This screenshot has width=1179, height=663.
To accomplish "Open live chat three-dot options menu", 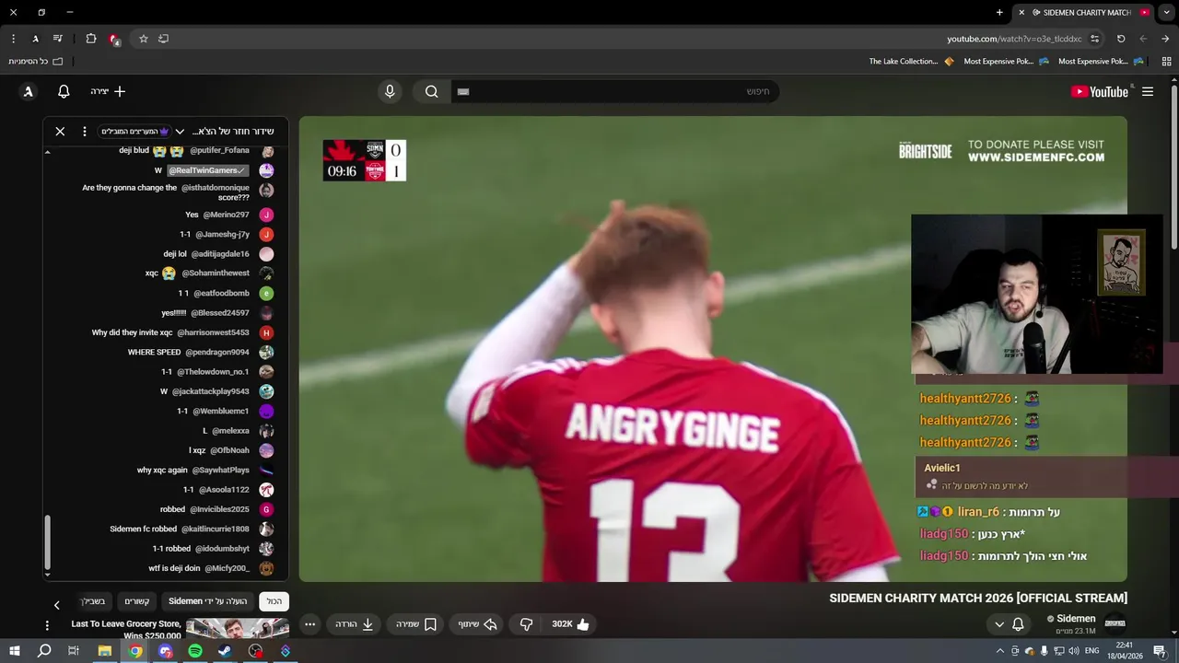I will (x=85, y=132).
